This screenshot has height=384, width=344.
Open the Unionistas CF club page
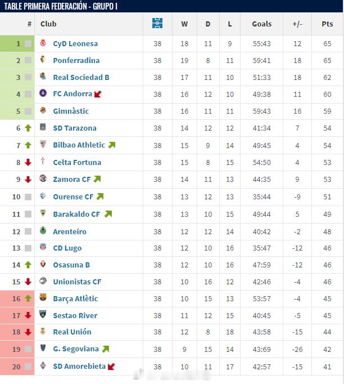(77, 282)
